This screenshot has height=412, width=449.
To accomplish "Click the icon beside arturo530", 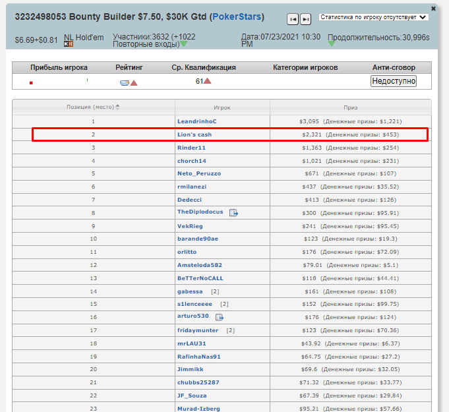I will pyautogui.click(x=219, y=317).
